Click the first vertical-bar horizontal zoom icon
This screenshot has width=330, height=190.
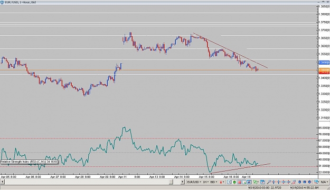pyautogui.click(x=274, y=182)
